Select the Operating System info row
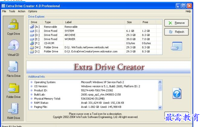Viewport: 202px width, 127px height. (x=94, y=82)
